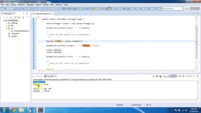Screen dimensions: 201x113
Task: Click the Open Type toolbar icon
Action: coord(93,8)
